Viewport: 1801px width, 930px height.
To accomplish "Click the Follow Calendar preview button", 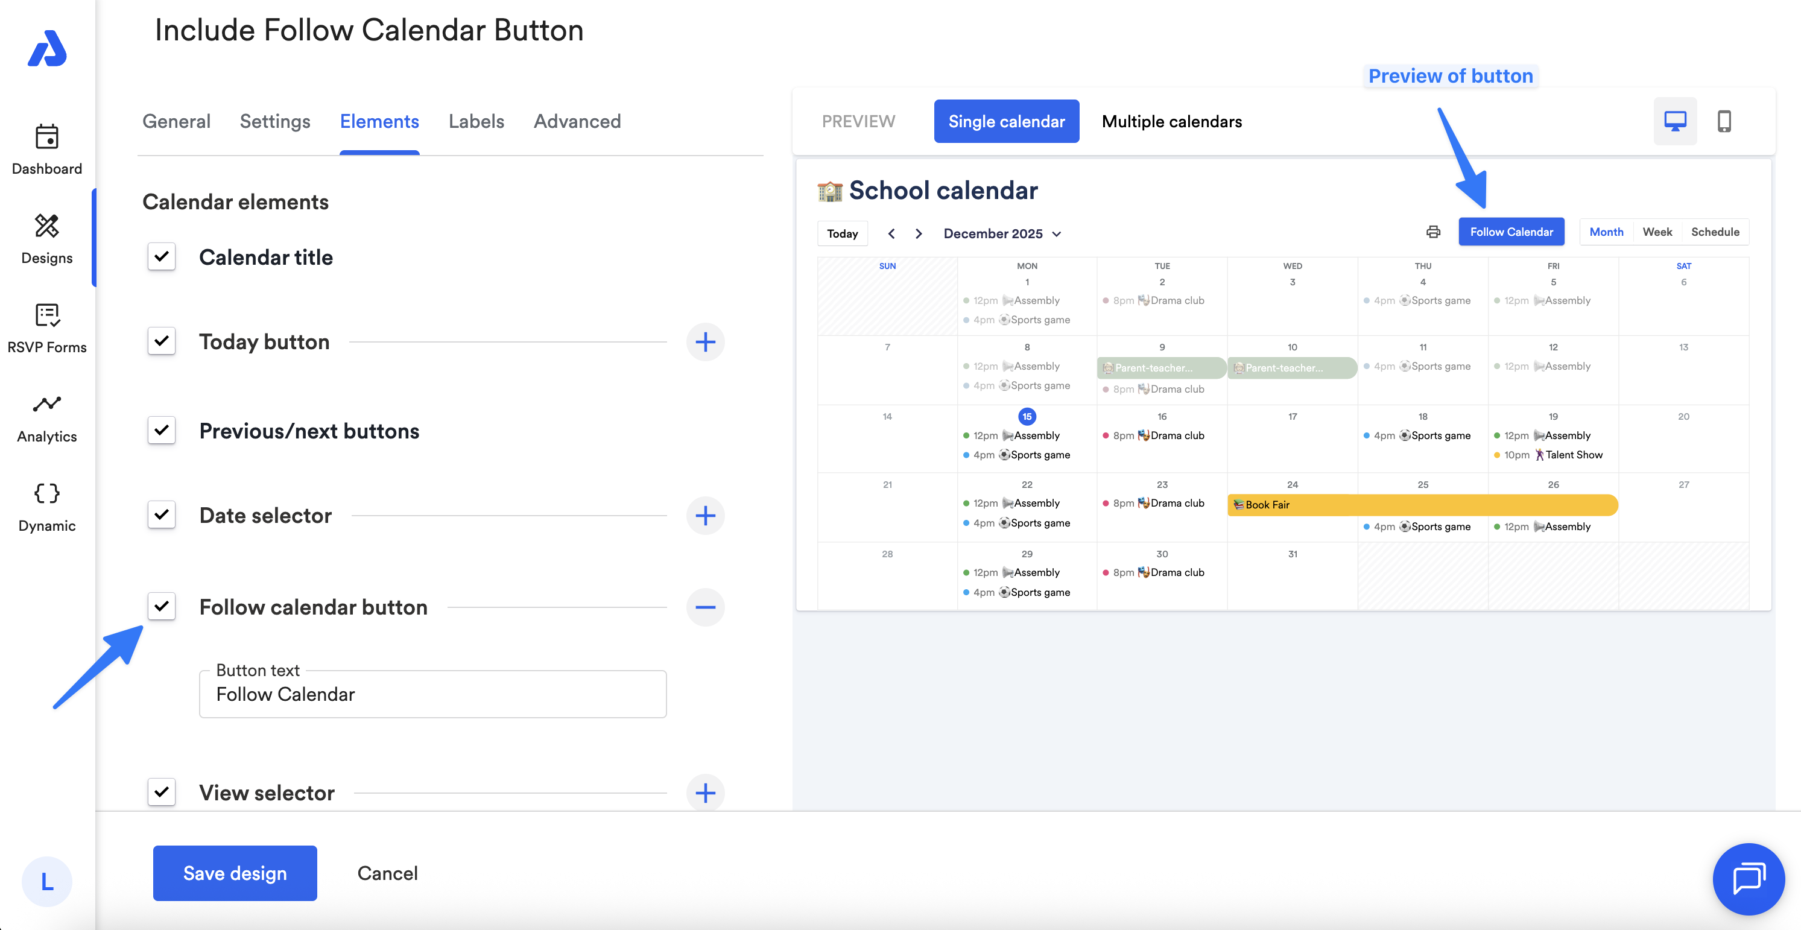I will click(x=1511, y=232).
